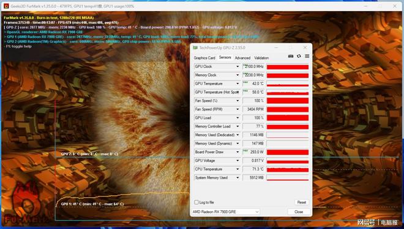Click the F1: toggle help text in FurMark
The height and width of the screenshot is (229, 404).
pos(18,46)
